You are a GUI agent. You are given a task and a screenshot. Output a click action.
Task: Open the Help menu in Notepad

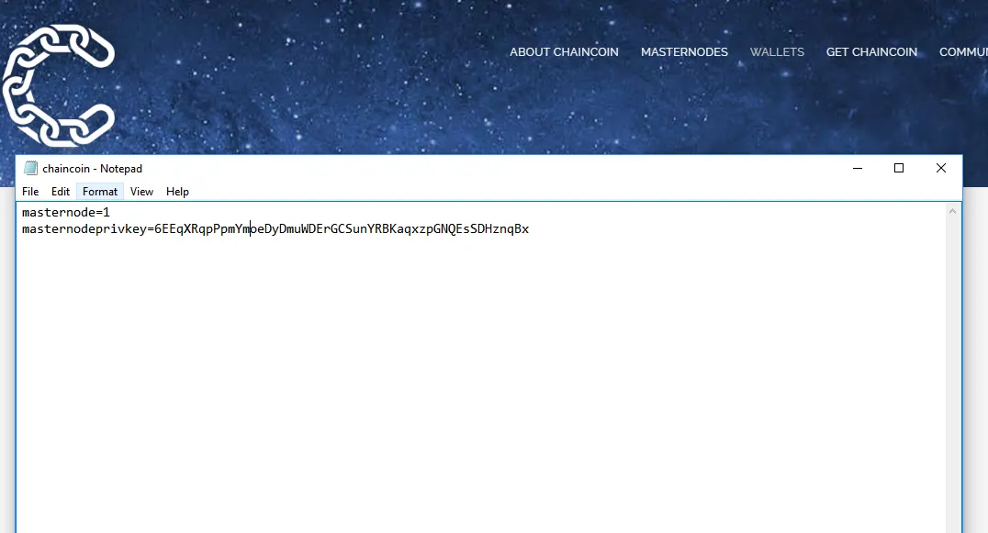pos(177,192)
